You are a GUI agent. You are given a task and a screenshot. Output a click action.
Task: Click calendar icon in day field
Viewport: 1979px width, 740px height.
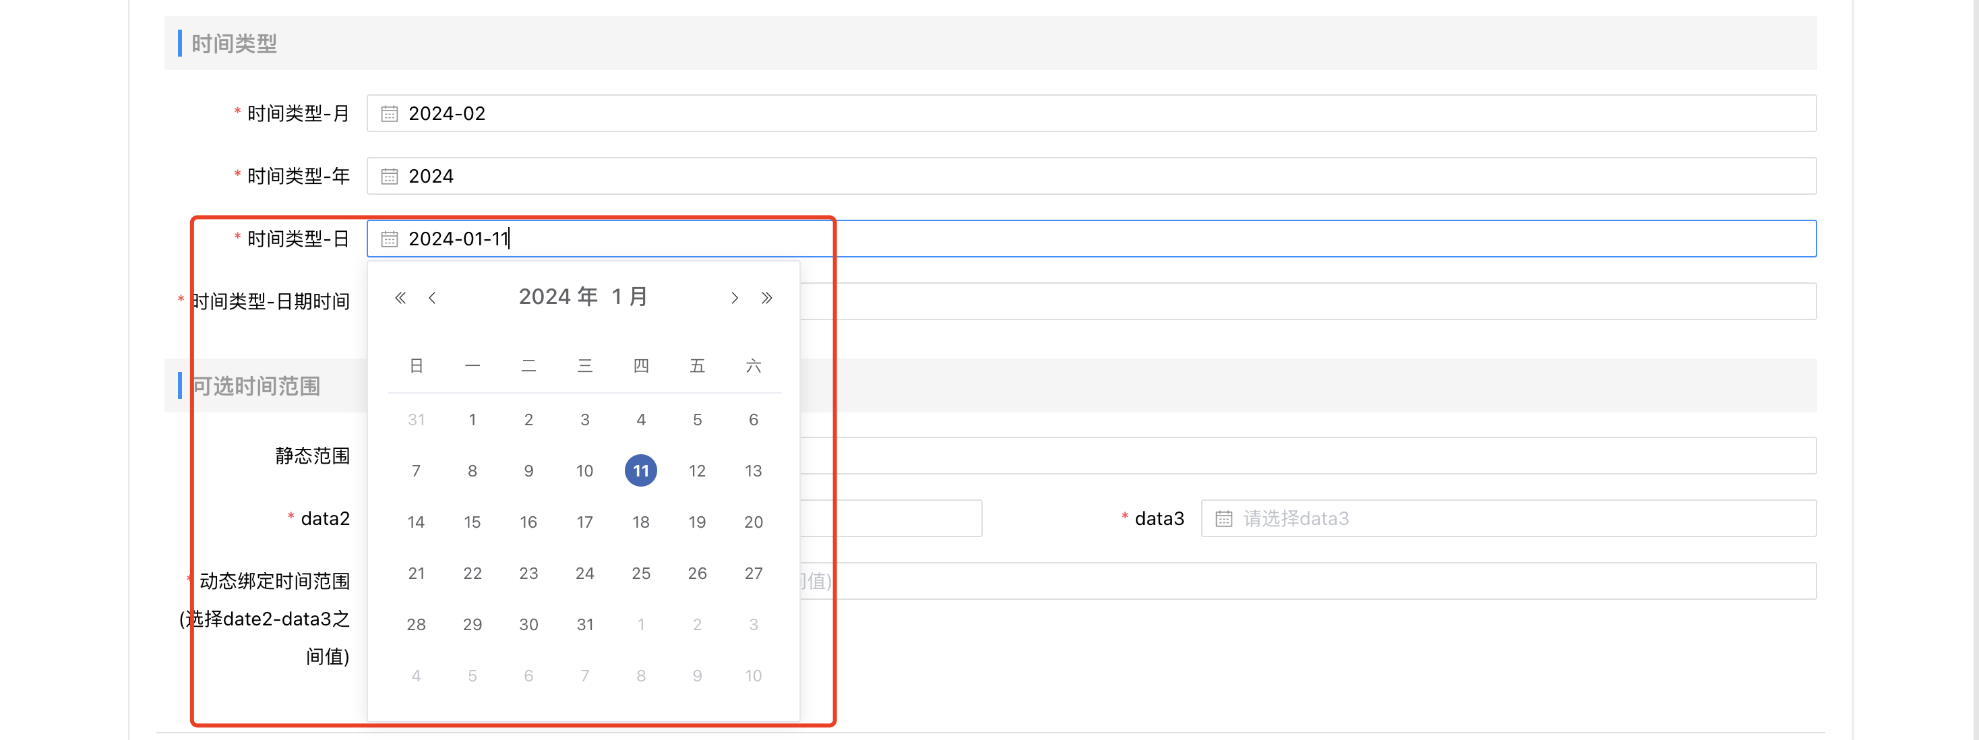click(390, 239)
